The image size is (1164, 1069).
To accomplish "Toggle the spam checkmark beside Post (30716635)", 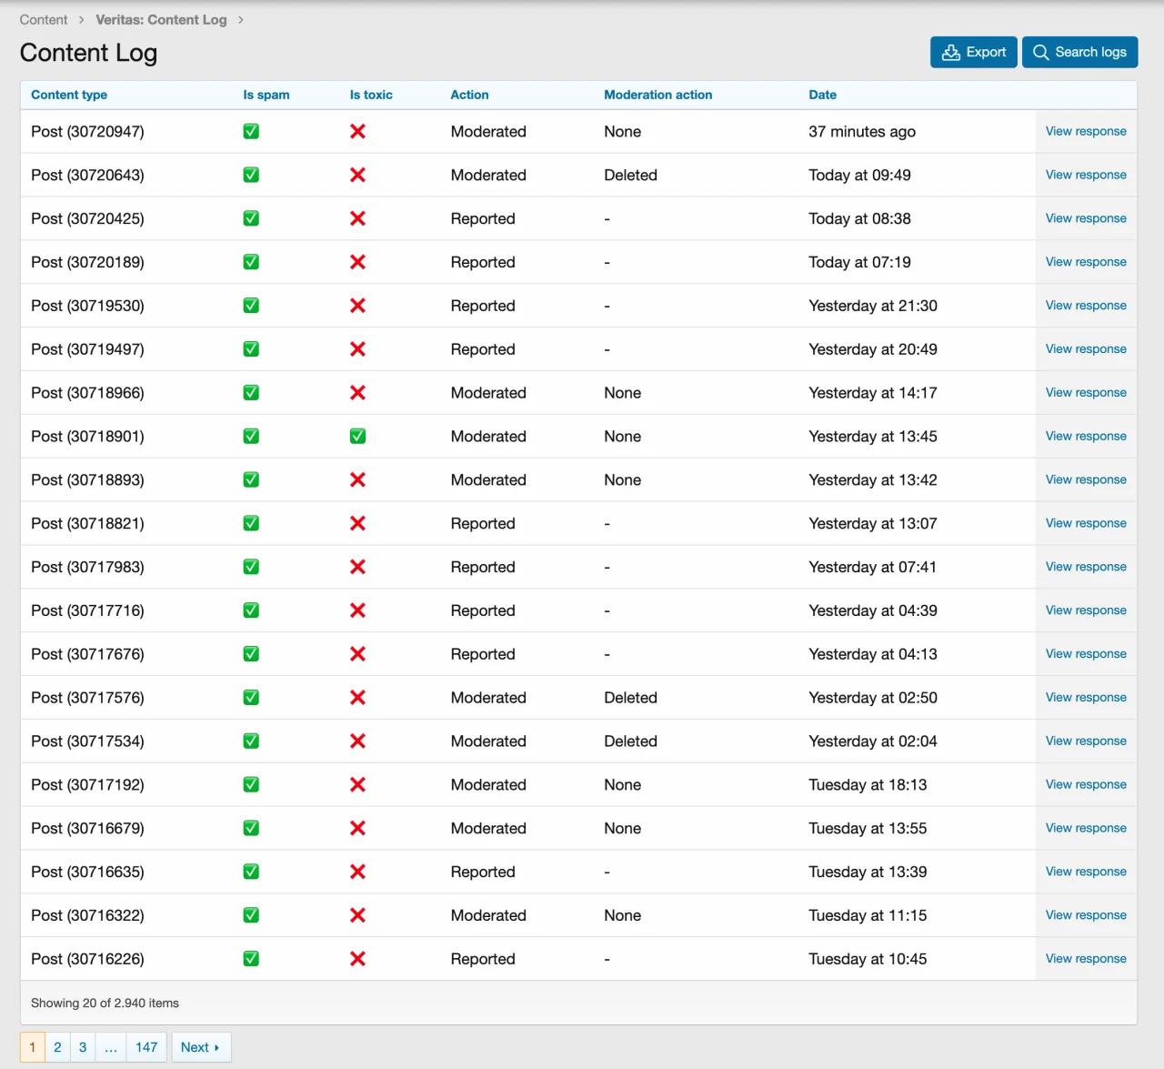I will pyautogui.click(x=251, y=871).
